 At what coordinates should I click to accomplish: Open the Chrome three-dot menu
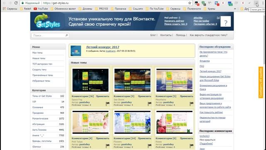263,3
